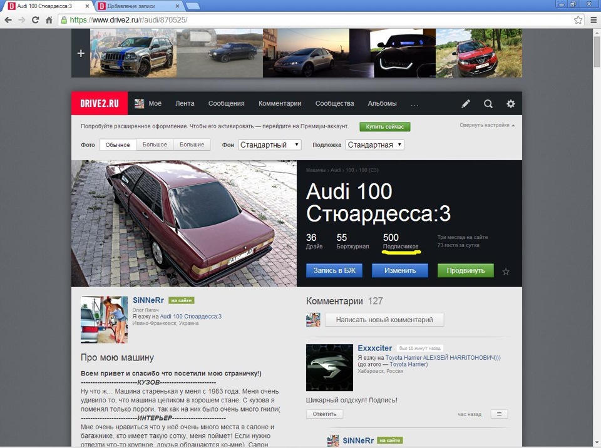Open the main maroon Audi 100 photo
The width and height of the screenshot is (601, 448).
pos(184,223)
